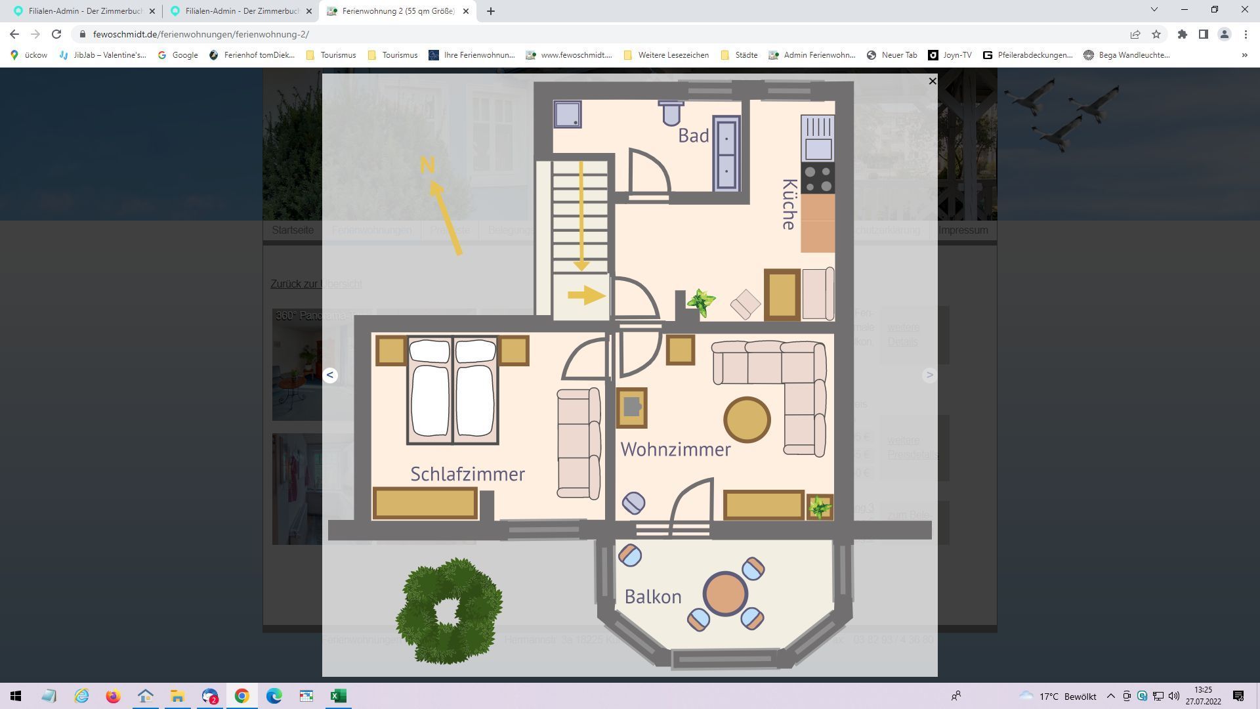Viewport: 1260px width, 709px height.
Task: Open Chrome side panel
Action: [x=1203, y=34]
